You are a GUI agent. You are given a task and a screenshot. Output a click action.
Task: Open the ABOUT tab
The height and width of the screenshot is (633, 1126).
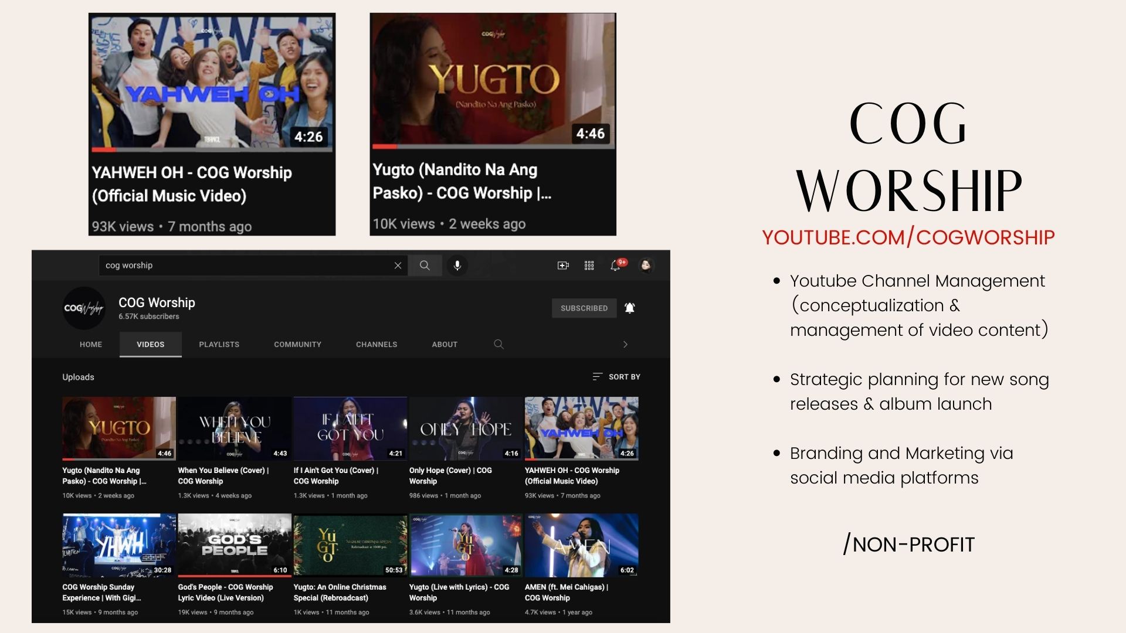click(x=445, y=345)
